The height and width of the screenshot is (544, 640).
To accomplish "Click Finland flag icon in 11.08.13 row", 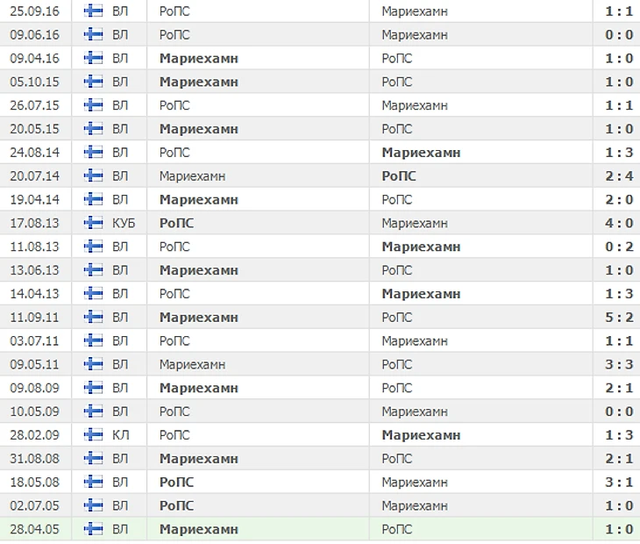I will point(93,247).
